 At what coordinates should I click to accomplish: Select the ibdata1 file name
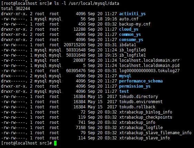coord(127,45)
